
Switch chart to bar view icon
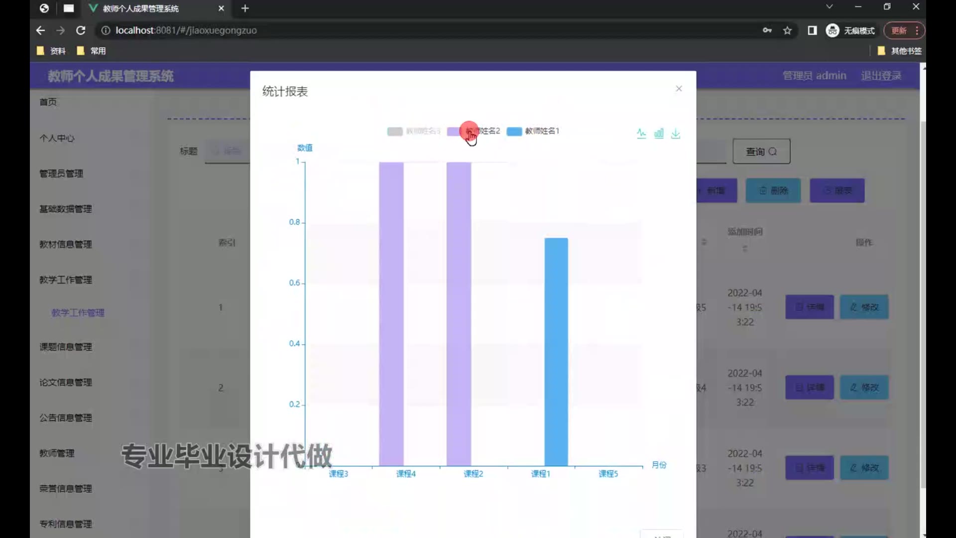pos(659,134)
